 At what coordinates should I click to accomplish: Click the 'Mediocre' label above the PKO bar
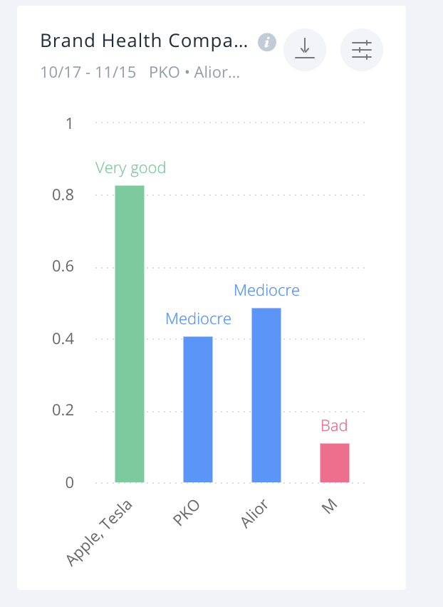pos(198,318)
